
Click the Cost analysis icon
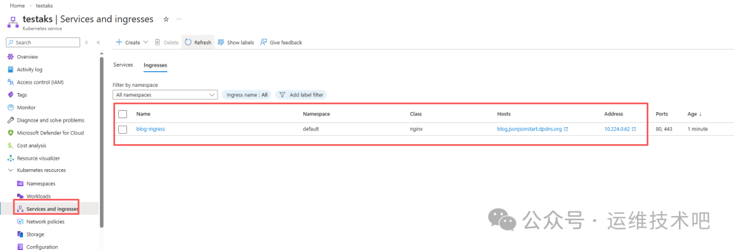pos(11,145)
